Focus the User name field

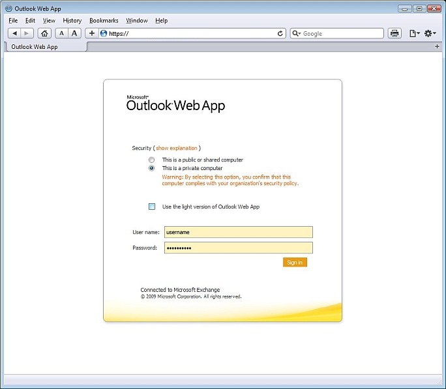[x=239, y=232]
